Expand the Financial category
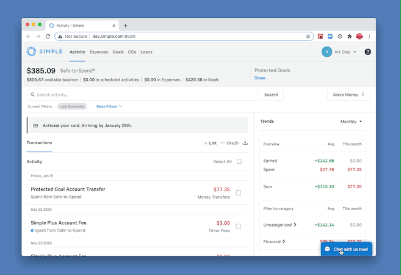 [274, 241]
